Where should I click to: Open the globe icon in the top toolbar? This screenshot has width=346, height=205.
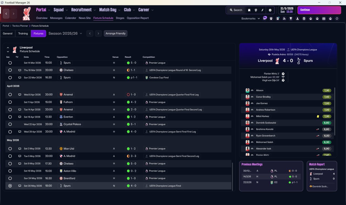(256, 10)
